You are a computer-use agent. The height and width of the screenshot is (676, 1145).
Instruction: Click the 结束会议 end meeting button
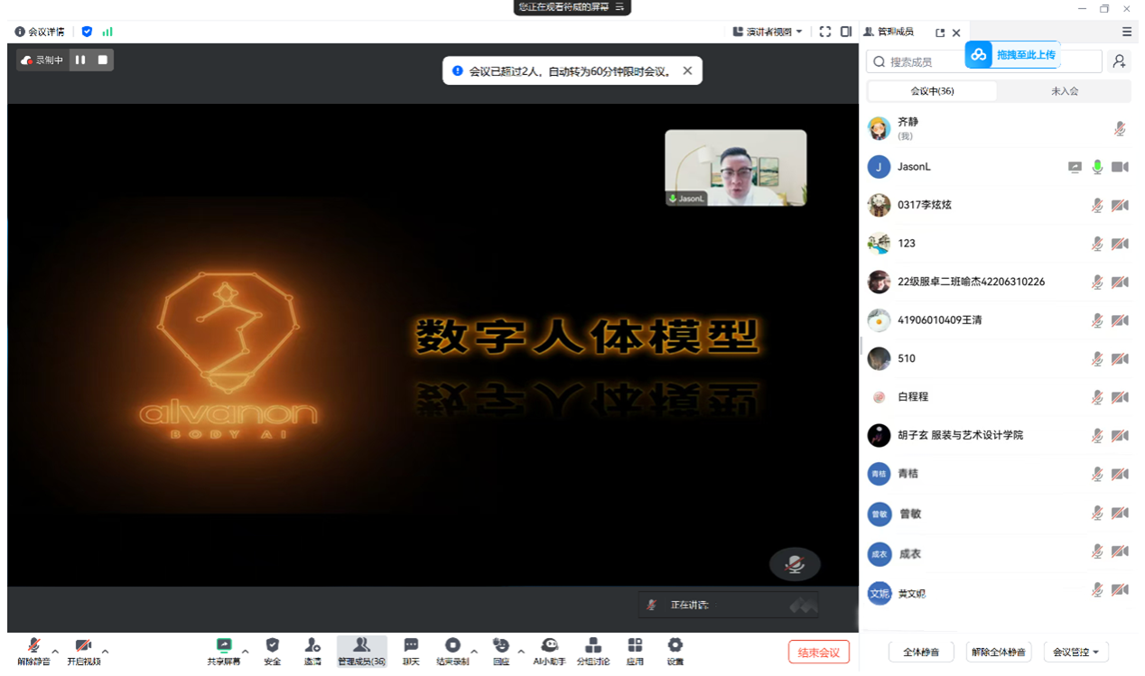pos(818,653)
